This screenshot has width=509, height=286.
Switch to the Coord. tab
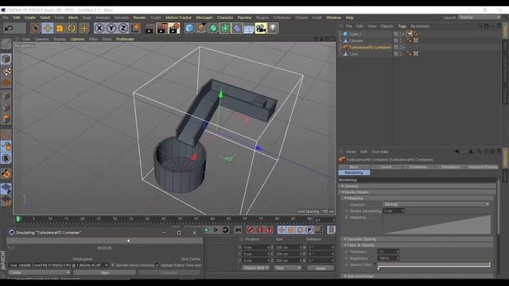pyautogui.click(x=386, y=167)
